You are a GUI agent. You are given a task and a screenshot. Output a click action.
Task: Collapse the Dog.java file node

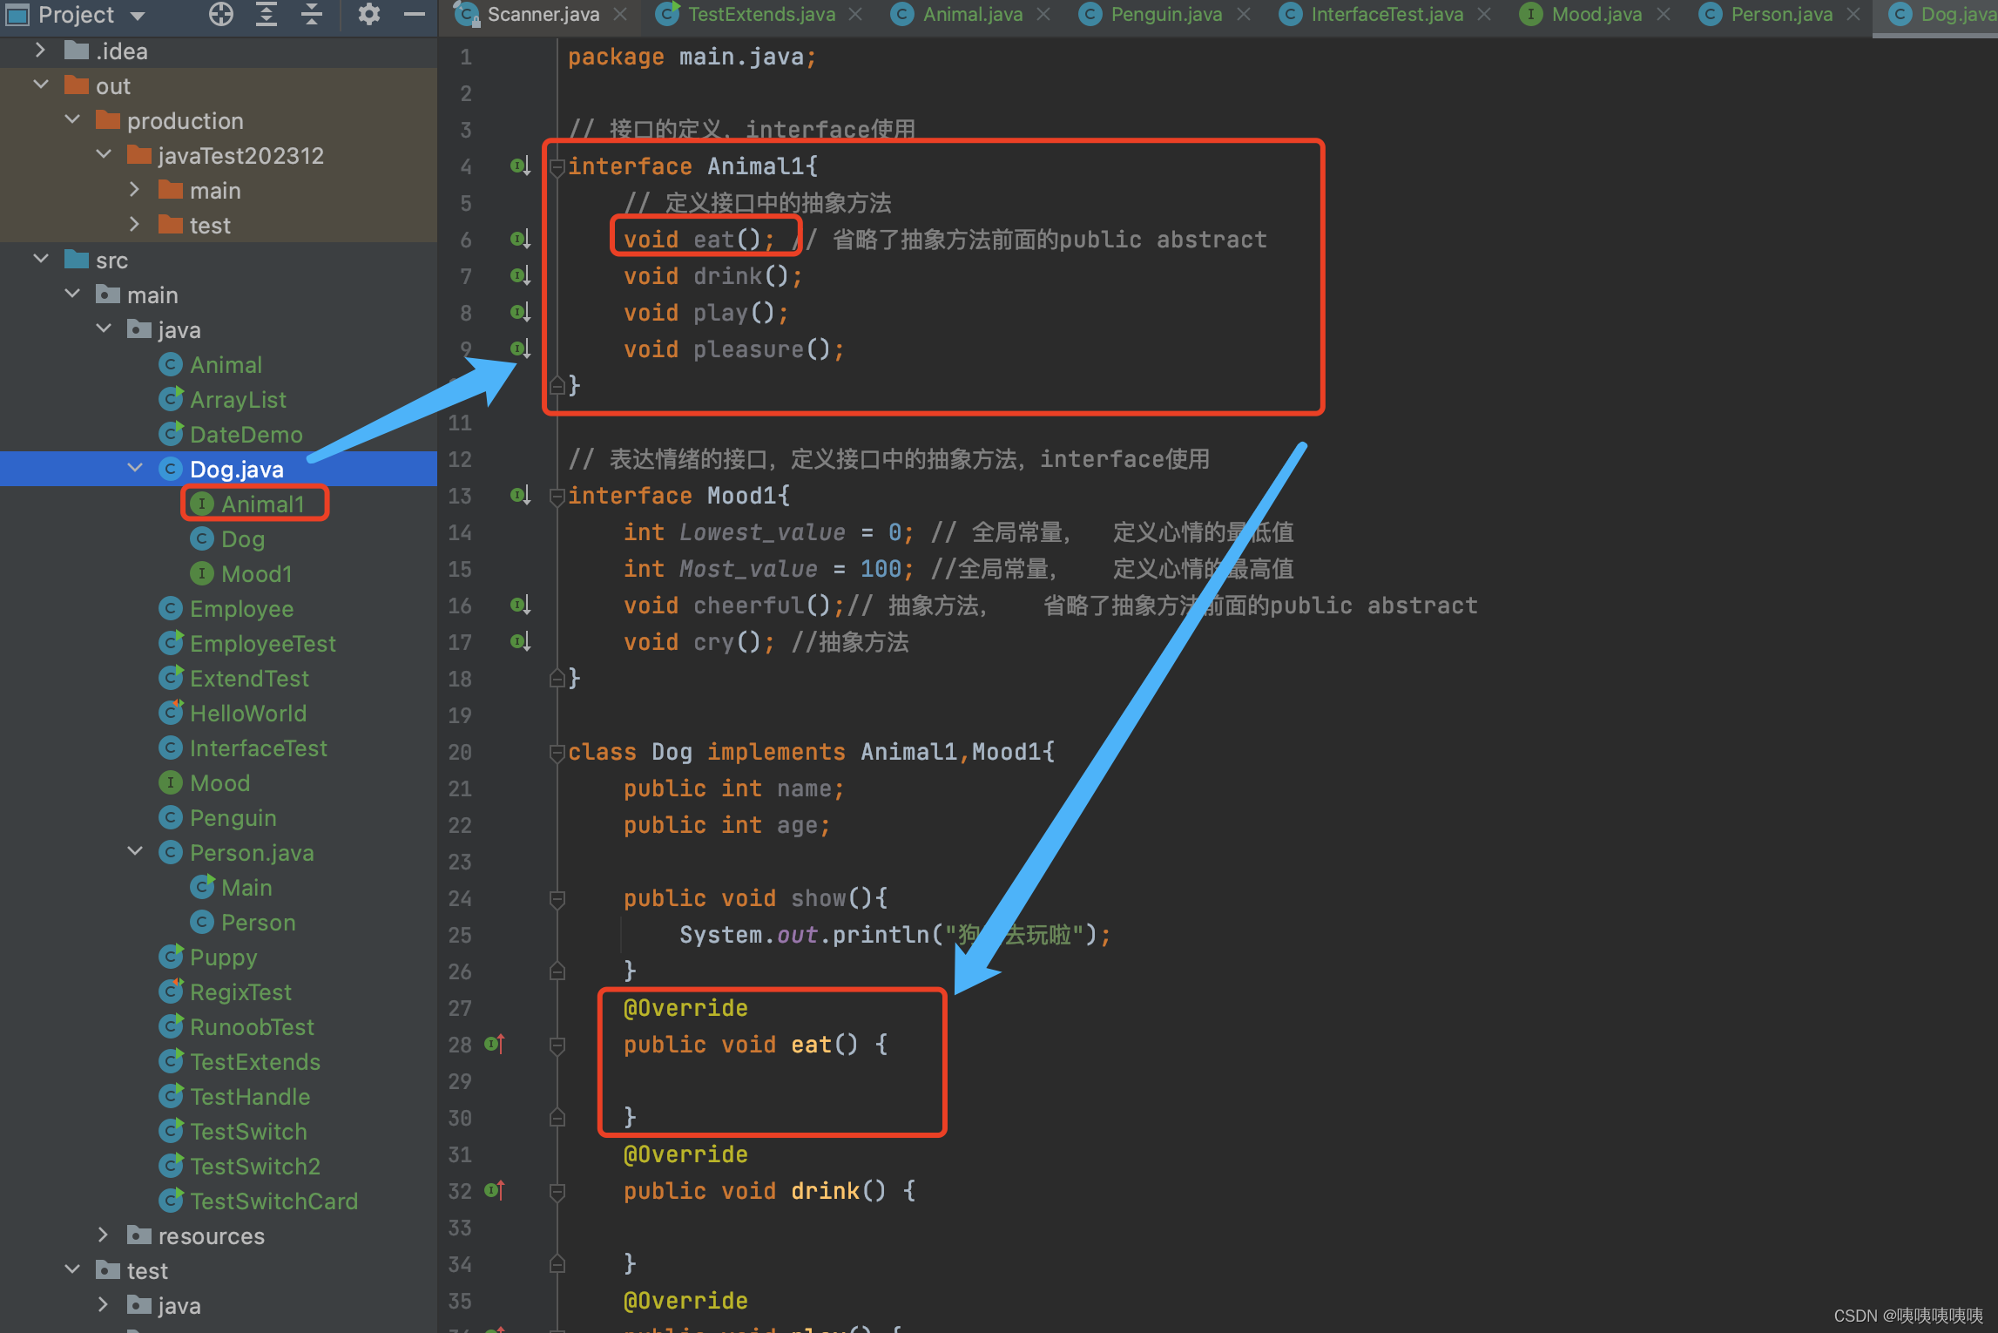click(134, 469)
